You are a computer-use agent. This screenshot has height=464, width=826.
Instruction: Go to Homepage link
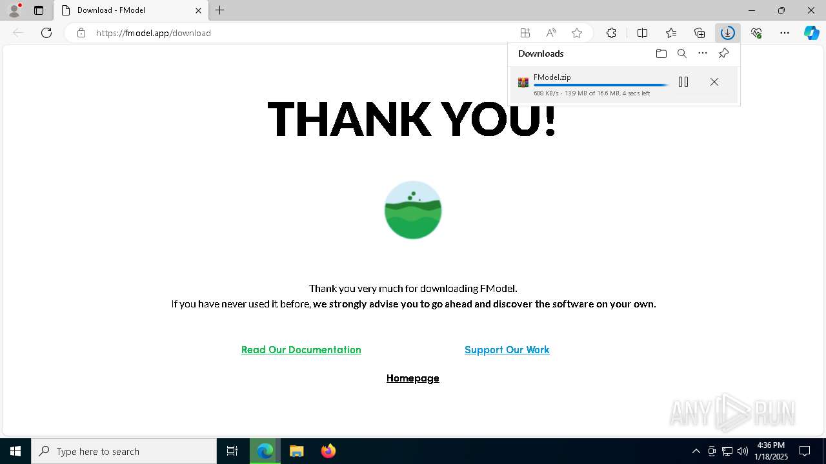pos(413,378)
